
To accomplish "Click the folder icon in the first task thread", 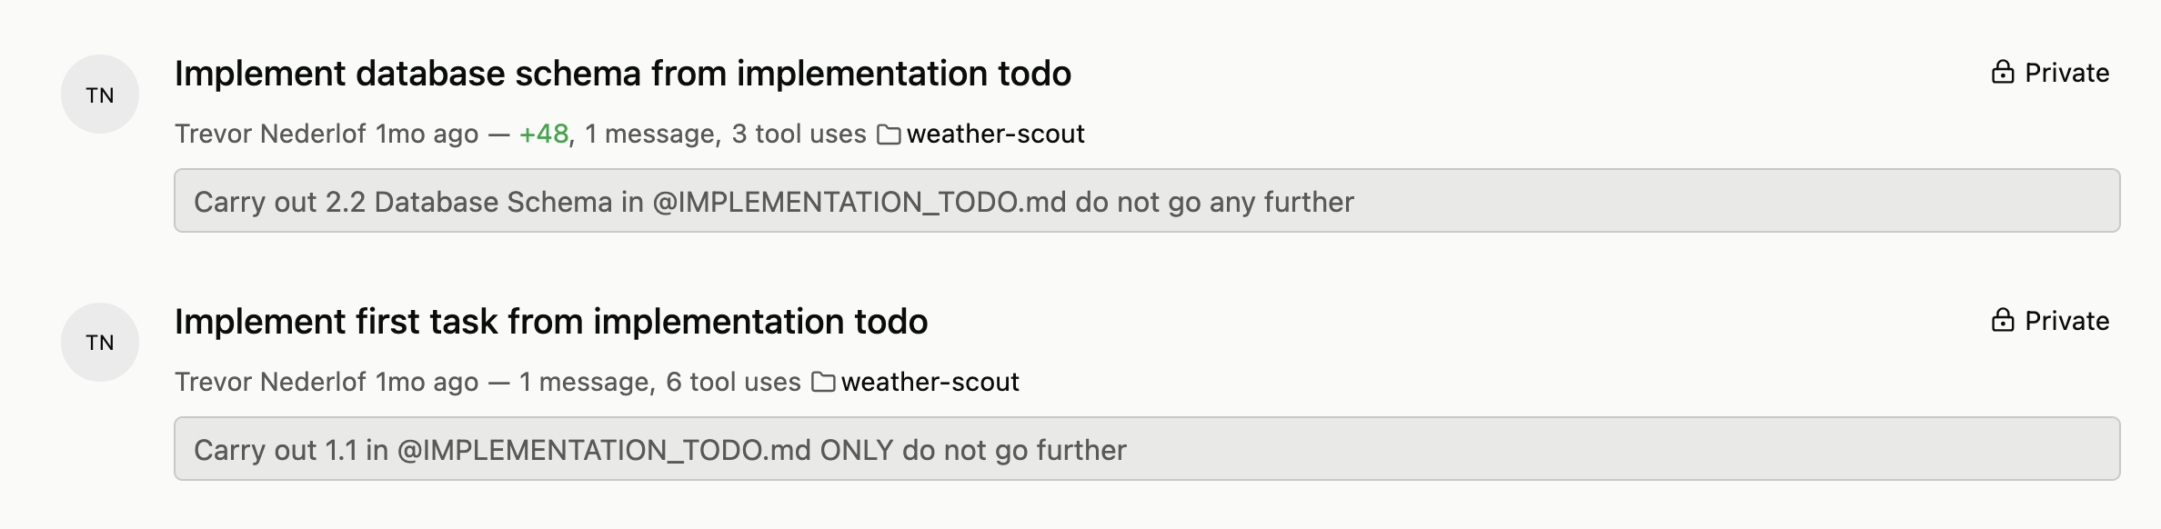I will point(823,383).
